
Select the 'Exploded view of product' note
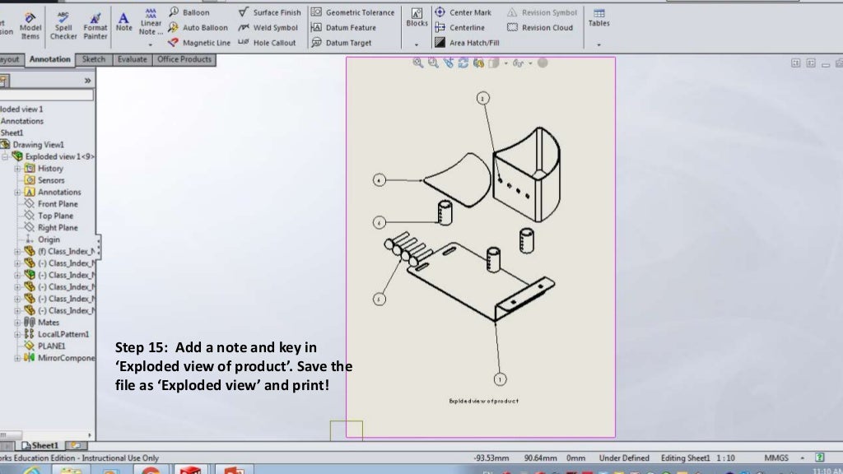(484, 401)
